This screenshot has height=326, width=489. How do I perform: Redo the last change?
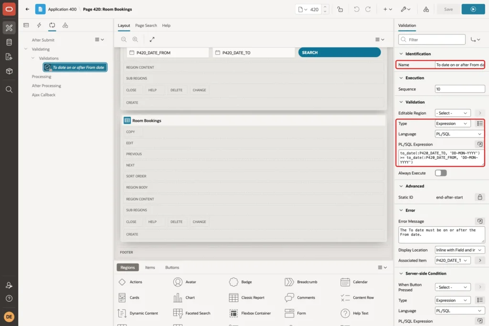click(x=368, y=10)
